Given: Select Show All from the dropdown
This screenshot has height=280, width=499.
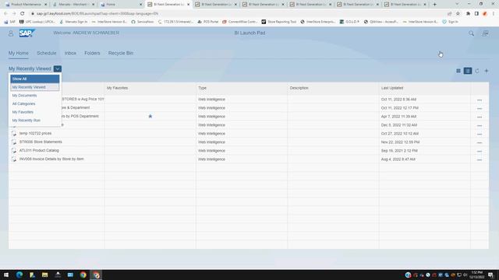Looking at the screenshot, I should [34, 79].
